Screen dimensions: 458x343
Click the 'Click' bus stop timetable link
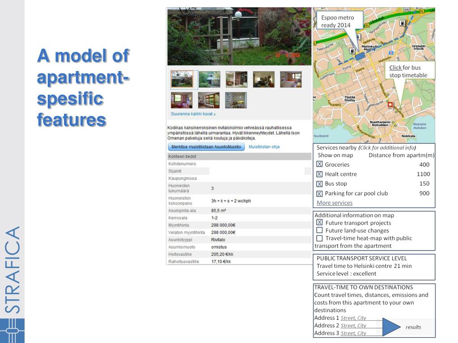(395, 67)
